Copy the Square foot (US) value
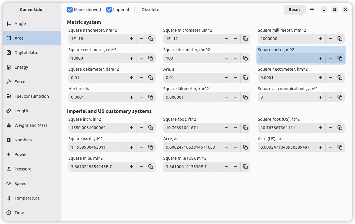This screenshot has height=224, width=355. click(340, 128)
